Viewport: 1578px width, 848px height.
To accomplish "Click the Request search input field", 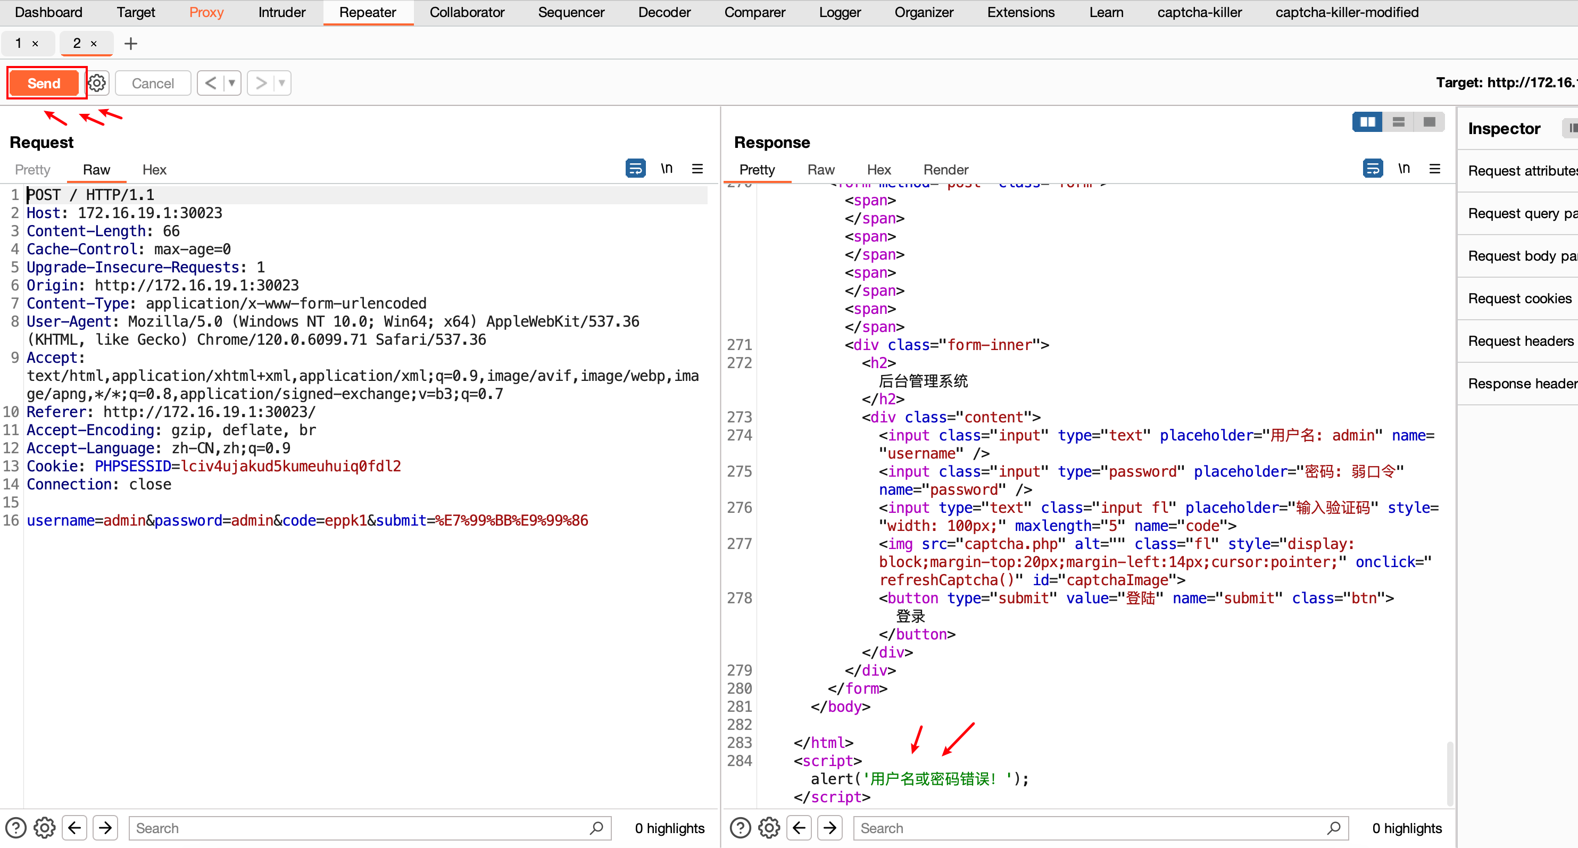I will 370,828.
